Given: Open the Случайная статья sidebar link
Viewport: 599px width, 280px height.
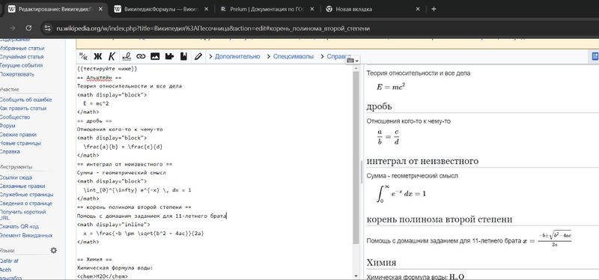Looking at the screenshot, I should (22, 57).
